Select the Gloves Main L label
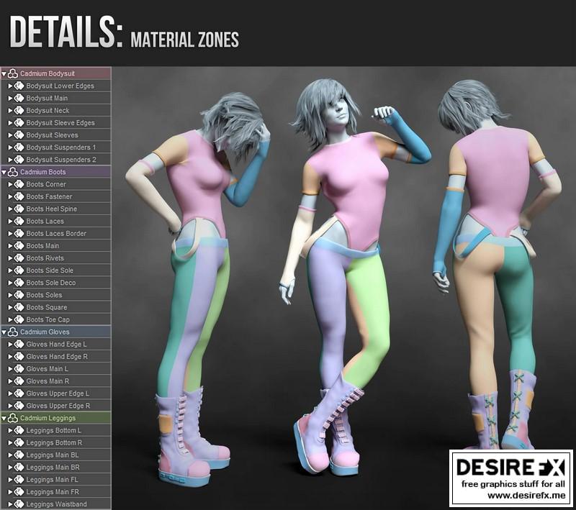 (x=47, y=369)
